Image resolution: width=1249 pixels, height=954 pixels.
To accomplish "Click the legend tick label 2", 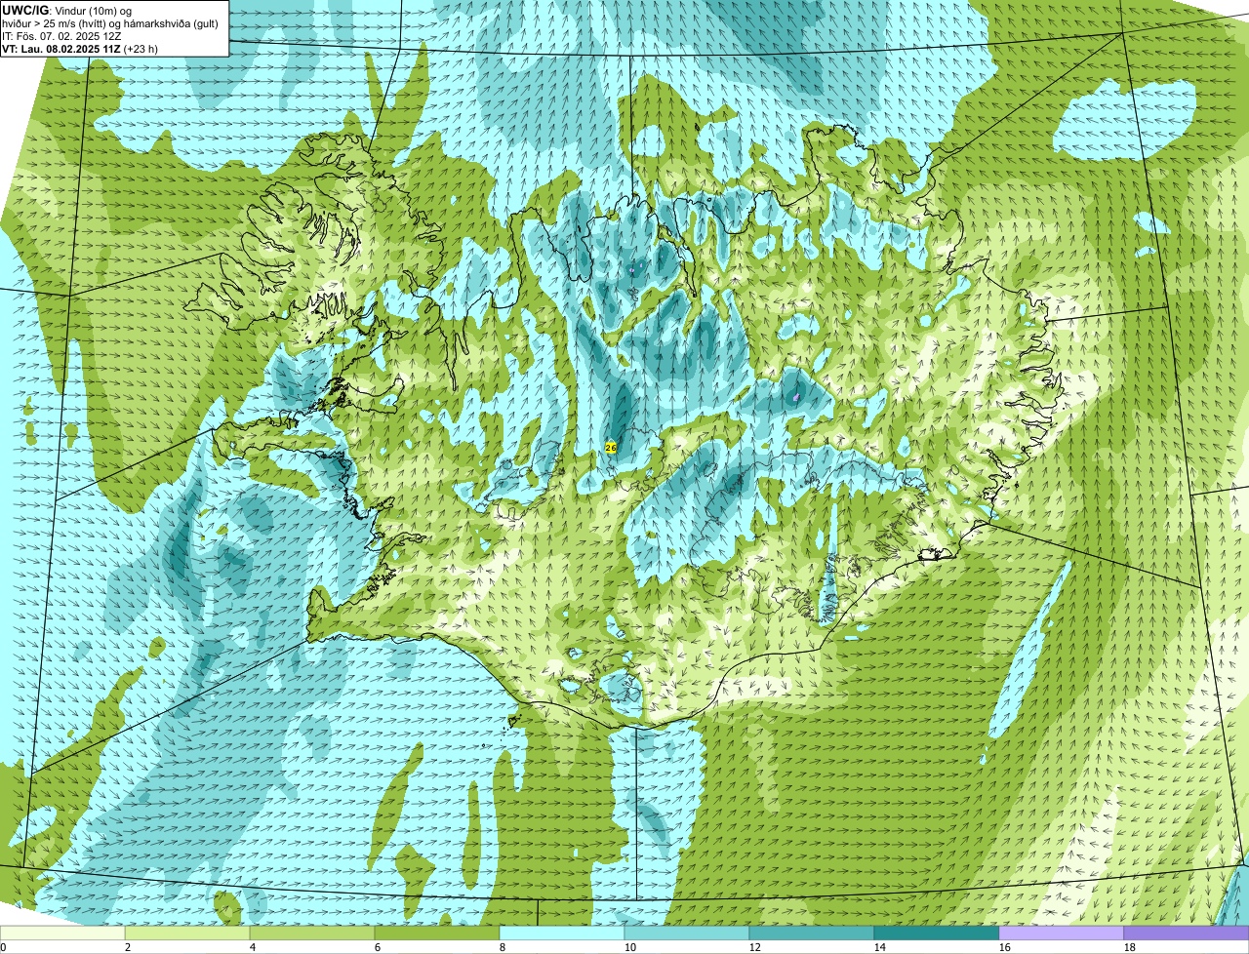I will (x=127, y=947).
